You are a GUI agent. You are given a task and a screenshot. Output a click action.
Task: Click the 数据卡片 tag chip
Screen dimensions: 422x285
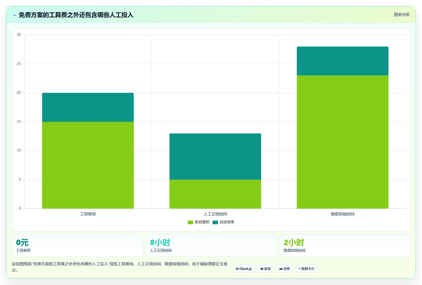306,269
